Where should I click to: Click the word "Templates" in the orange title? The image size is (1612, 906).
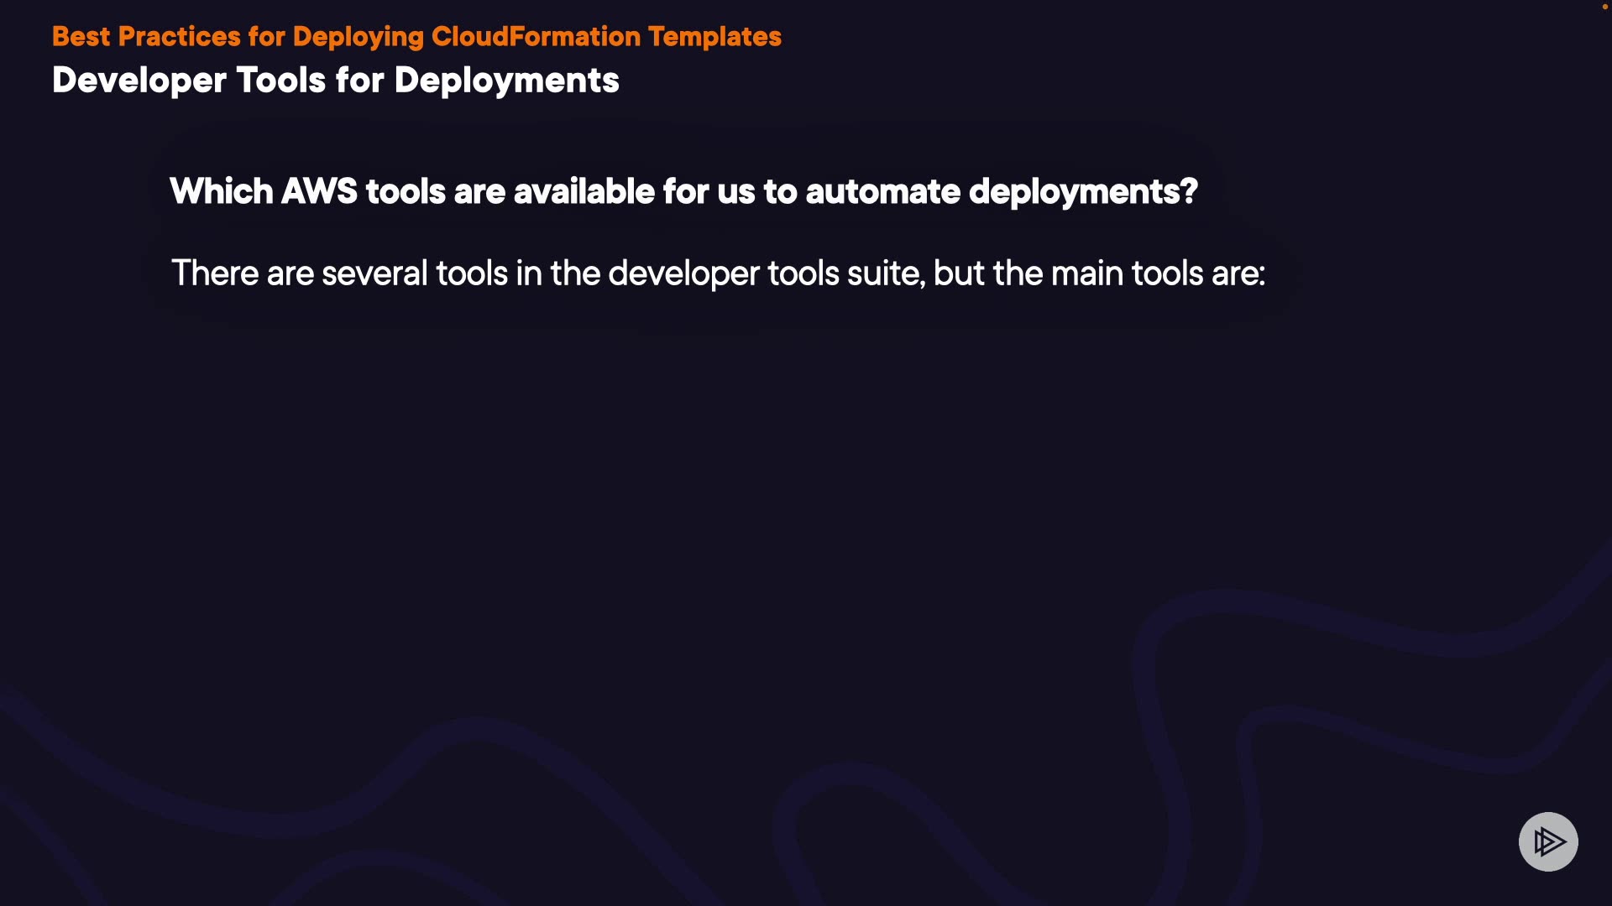(x=714, y=37)
